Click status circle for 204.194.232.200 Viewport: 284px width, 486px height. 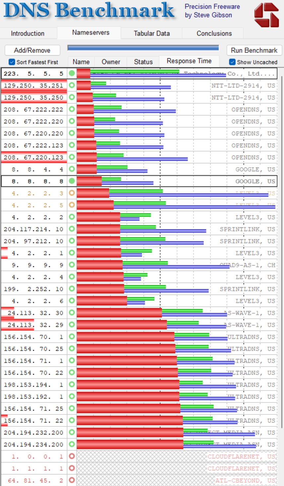click(x=72, y=432)
